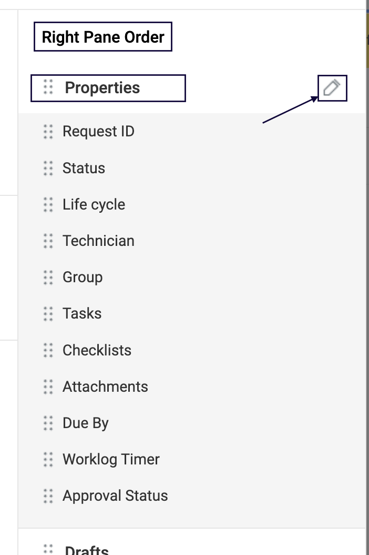Screen dimensions: 369x555
Task: Click the Right Pane Order heading
Action: tap(103, 37)
